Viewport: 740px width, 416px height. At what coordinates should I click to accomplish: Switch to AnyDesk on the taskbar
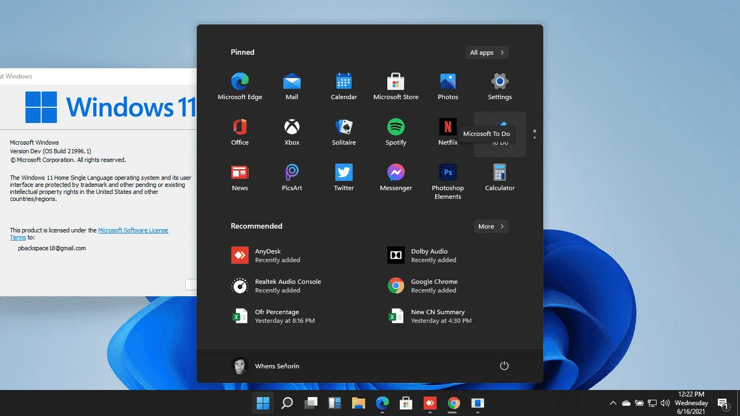tap(430, 403)
